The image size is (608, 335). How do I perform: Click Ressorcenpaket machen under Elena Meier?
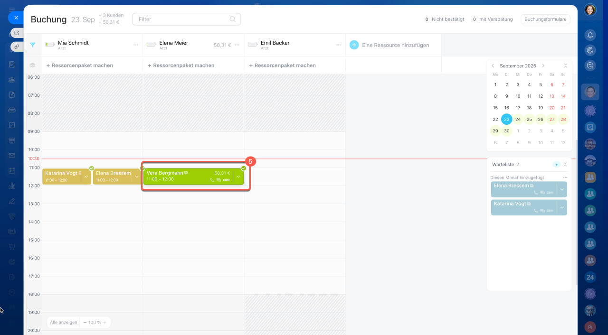(181, 65)
